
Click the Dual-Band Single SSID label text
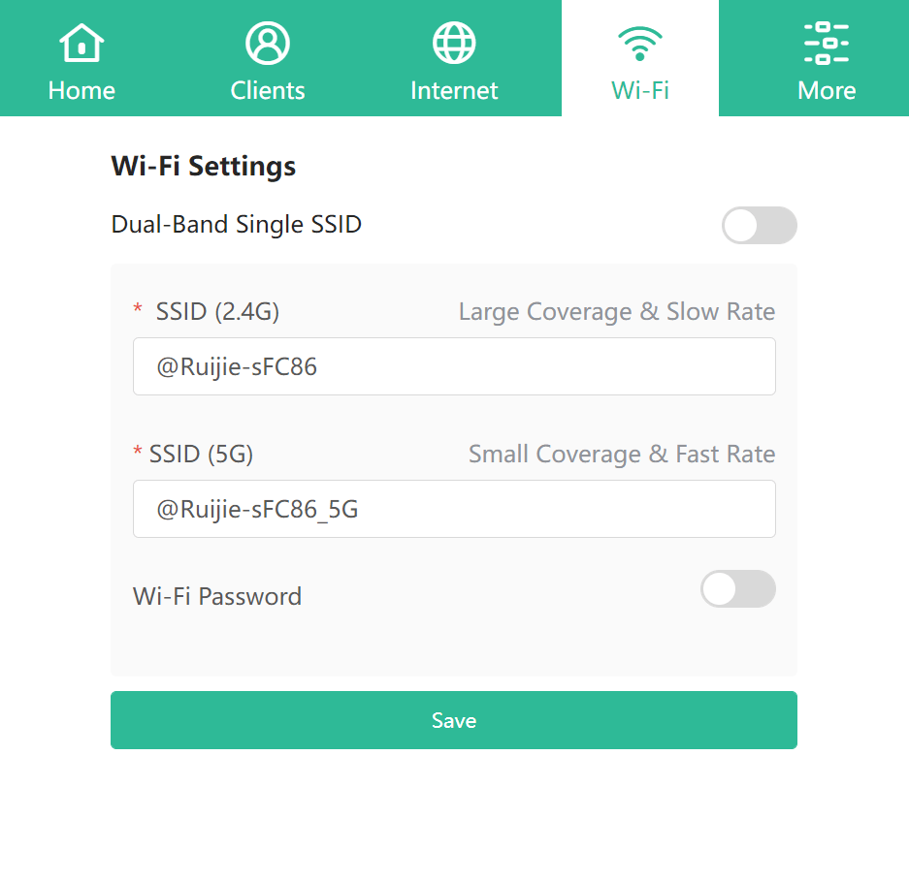(x=237, y=225)
